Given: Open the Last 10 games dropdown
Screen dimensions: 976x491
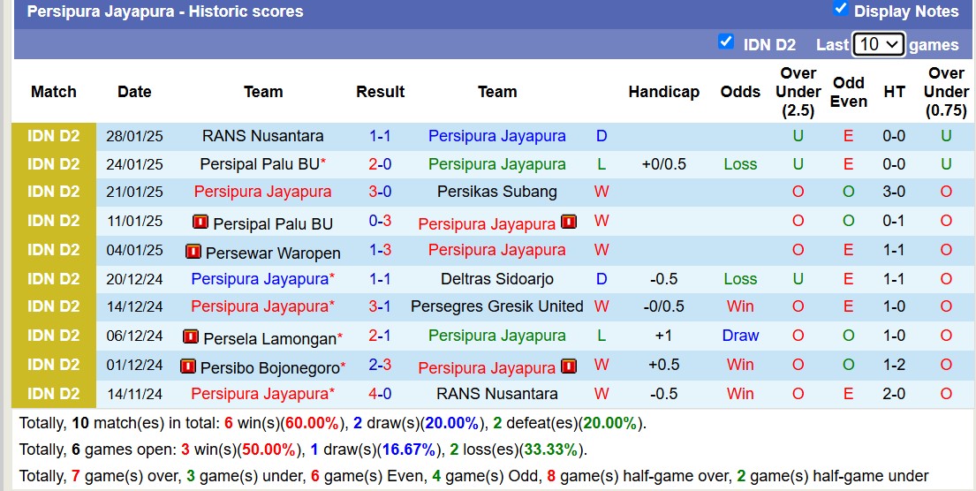Looking at the screenshot, I should (878, 44).
